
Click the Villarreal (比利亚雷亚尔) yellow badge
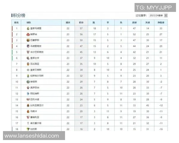pyautogui.click(x=28, y=105)
